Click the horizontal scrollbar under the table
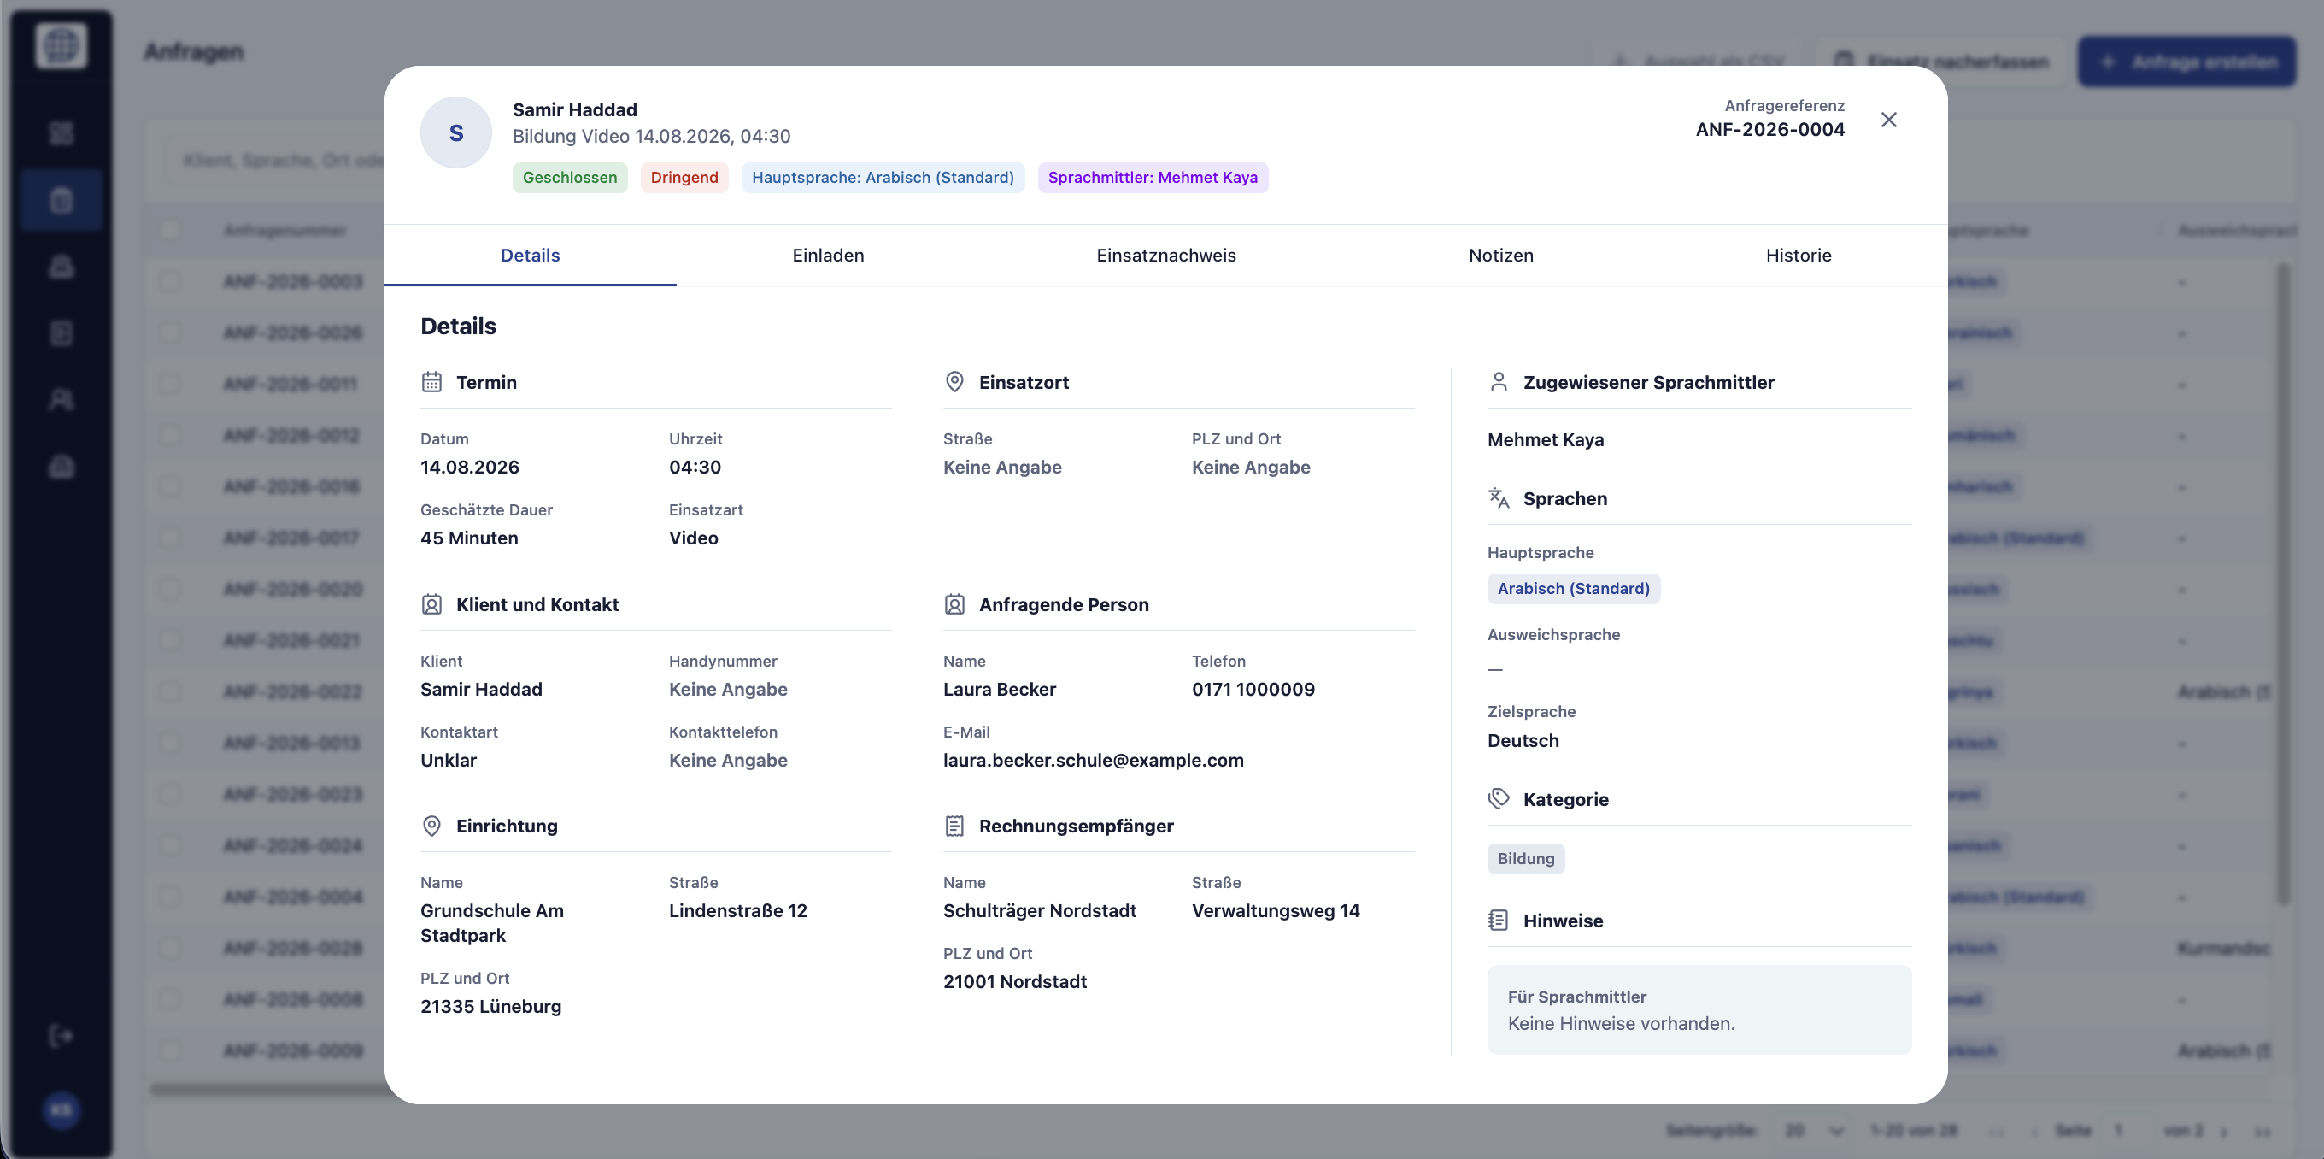Screen dimensions: 2324x1159 tap(269, 1090)
